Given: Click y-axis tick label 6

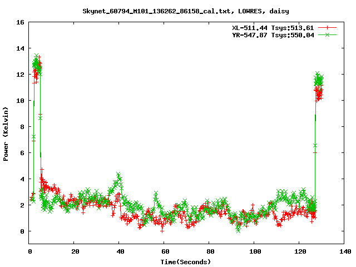Looking at the screenshot, I should point(22,153).
